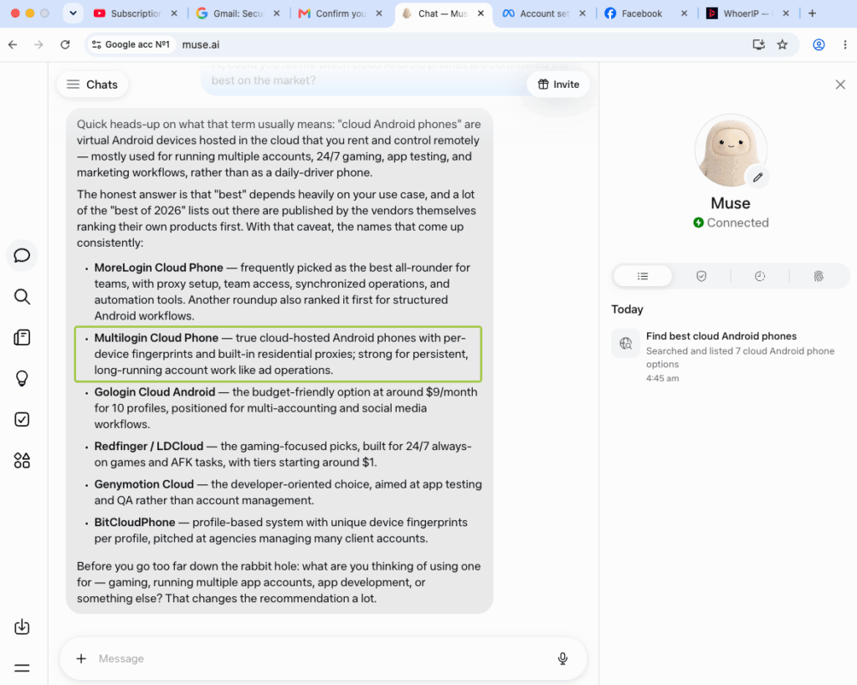Close the Subscriptions tab
857x685 pixels.
click(174, 13)
